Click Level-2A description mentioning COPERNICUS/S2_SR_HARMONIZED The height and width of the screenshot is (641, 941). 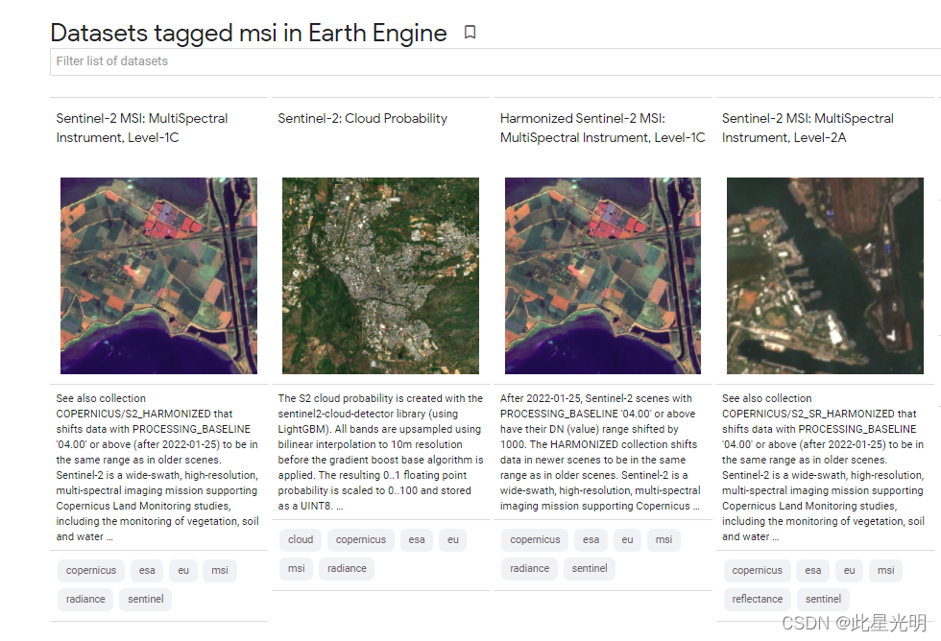(x=824, y=467)
